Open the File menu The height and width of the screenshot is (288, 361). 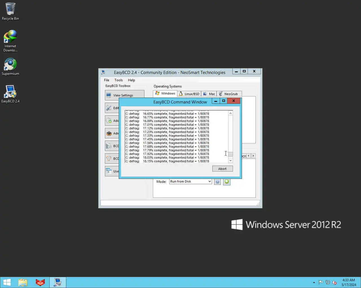(x=107, y=80)
